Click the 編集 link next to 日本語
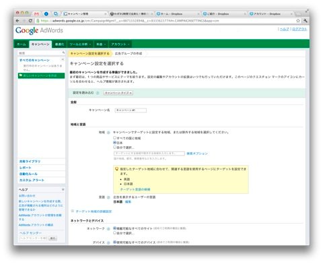Image resolution: width=323 pixels, height=264 pixels. pyautogui.click(x=128, y=202)
